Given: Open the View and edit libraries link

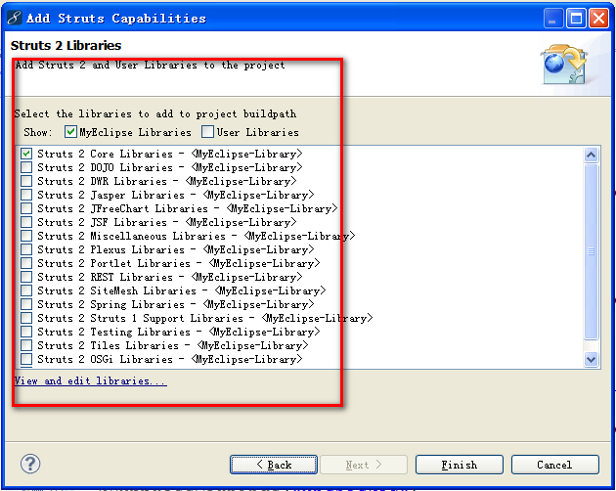Looking at the screenshot, I should click(90, 380).
